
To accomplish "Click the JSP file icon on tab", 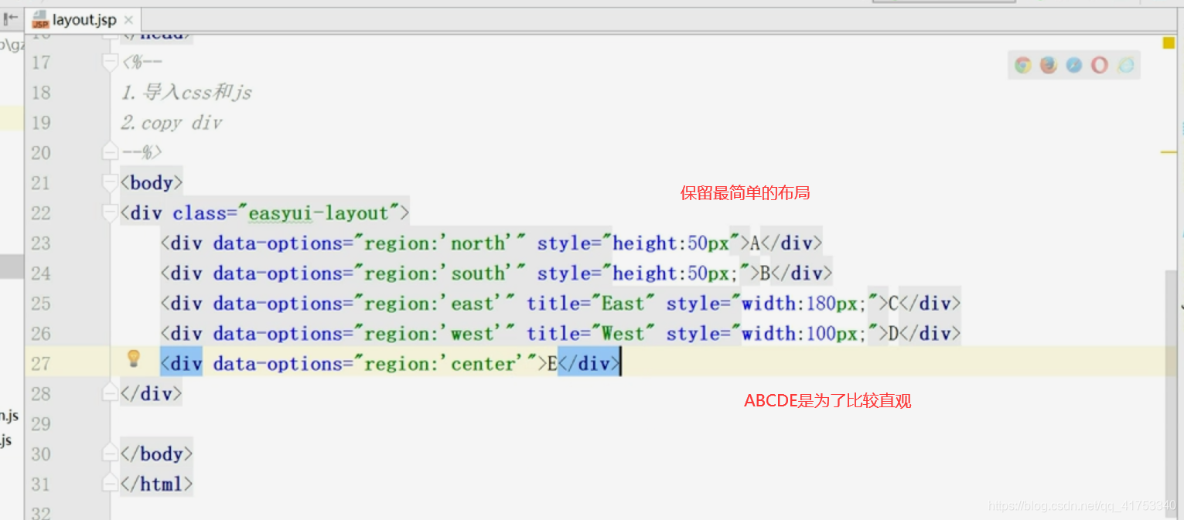I will 40,20.
